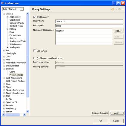Enable proxy authentication checkbox
126x126 pixels.
click(35, 58)
